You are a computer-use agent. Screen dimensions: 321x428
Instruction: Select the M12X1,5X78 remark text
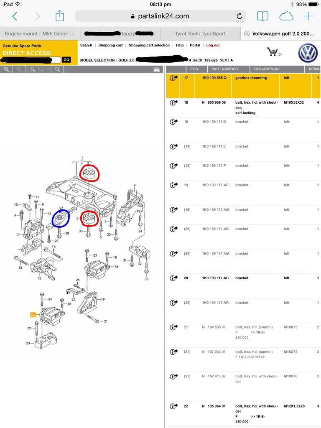click(x=294, y=406)
